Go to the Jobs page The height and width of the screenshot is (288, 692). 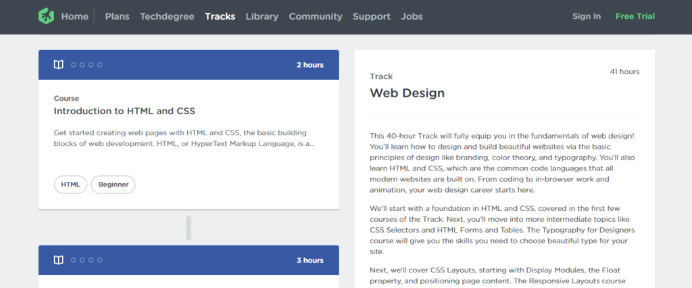tap(412, 16)
